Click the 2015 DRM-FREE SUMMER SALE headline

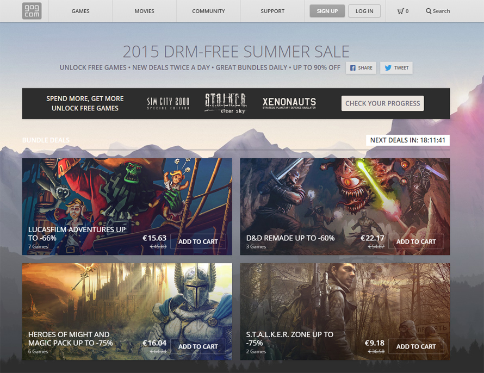pyautogui.click(x=236, y=52)
